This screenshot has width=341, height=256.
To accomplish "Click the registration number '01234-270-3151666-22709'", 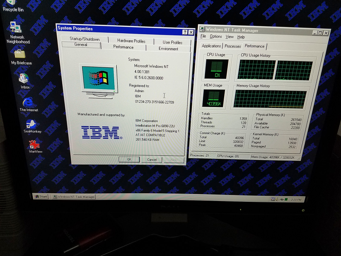I will point(154,102).
